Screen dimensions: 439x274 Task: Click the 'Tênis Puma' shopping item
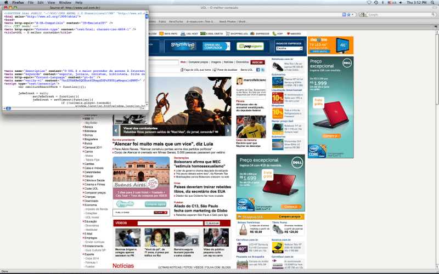[x=288, y=228]
